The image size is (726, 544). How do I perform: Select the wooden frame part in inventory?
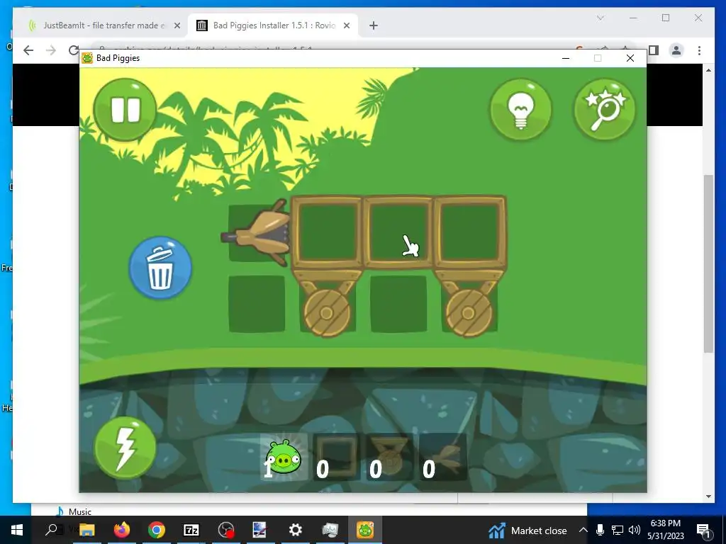[x=337, y=457]
